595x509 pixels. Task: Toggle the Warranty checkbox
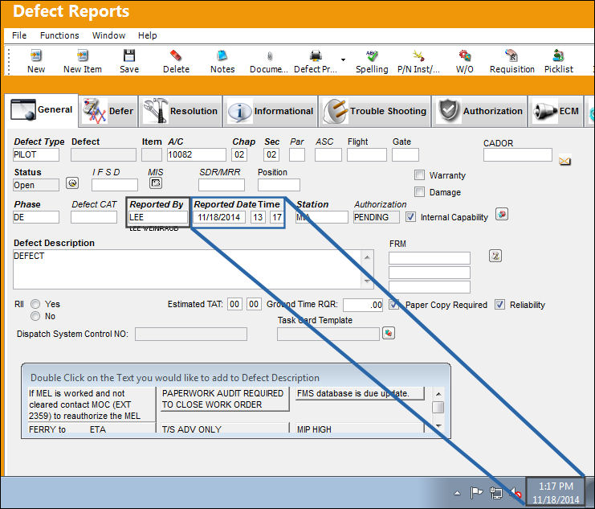click(x=419, y=175)
